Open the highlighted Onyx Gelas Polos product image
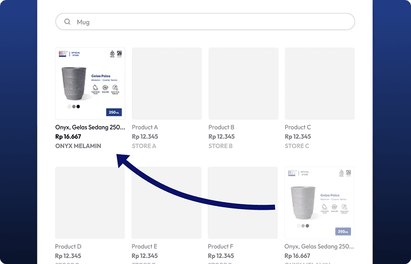Image resolution: width=411 pixels, height=264 pixels. click(90, 83)
